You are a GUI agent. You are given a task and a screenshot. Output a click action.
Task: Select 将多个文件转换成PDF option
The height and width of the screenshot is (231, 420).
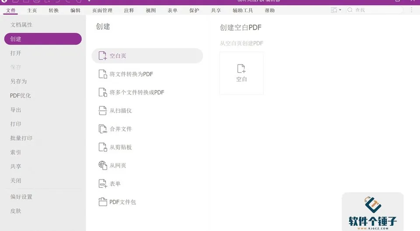tap(147, 92)
